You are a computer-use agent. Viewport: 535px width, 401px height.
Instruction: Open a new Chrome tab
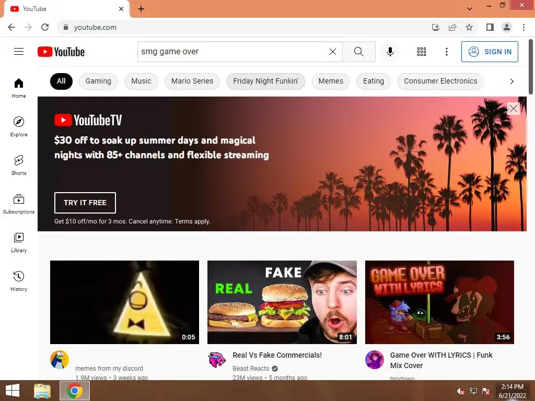click(x=141, y=9)
